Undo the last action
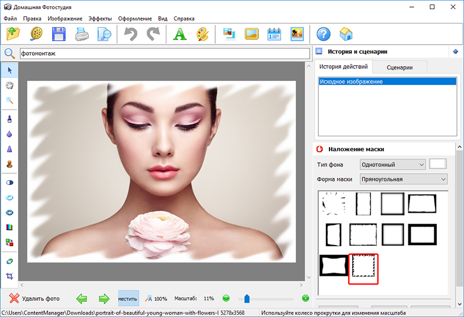Viewport: 464px width, 317px height. click(130, 34)
